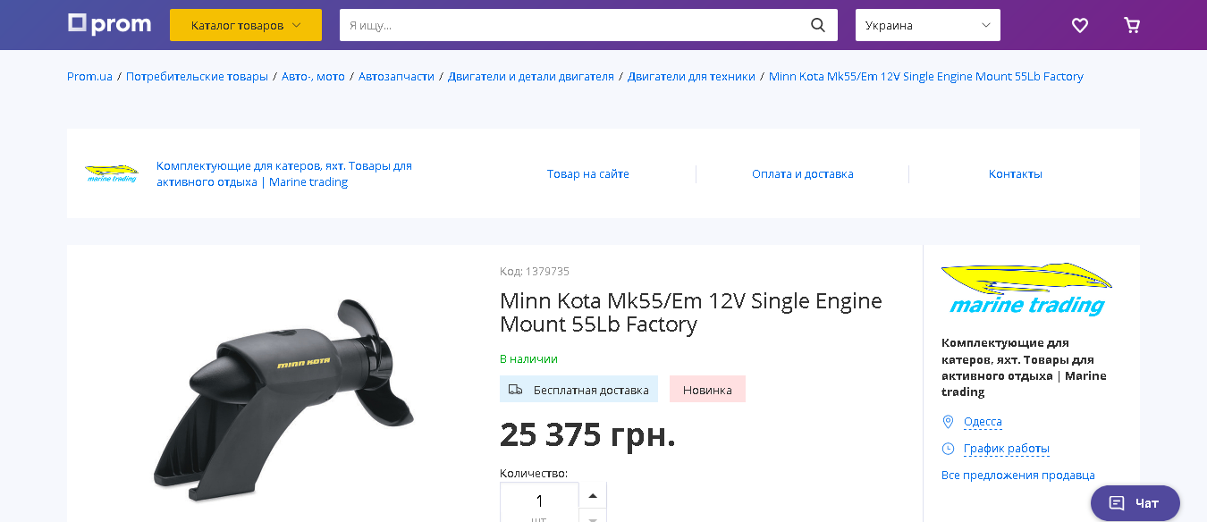The image size is (1207, 522).
Task: Click the Minn Kota motor product image
Action: click(x=282, y=393)
